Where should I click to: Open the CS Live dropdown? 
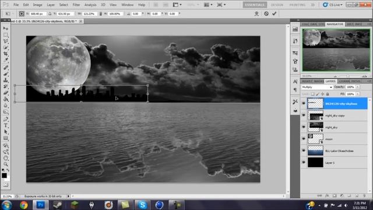click(x=333, y=5)
